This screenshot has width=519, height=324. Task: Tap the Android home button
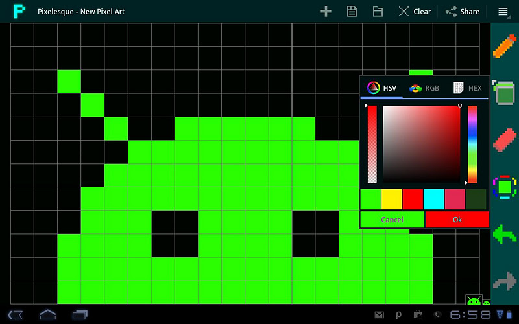coord(47,314)
